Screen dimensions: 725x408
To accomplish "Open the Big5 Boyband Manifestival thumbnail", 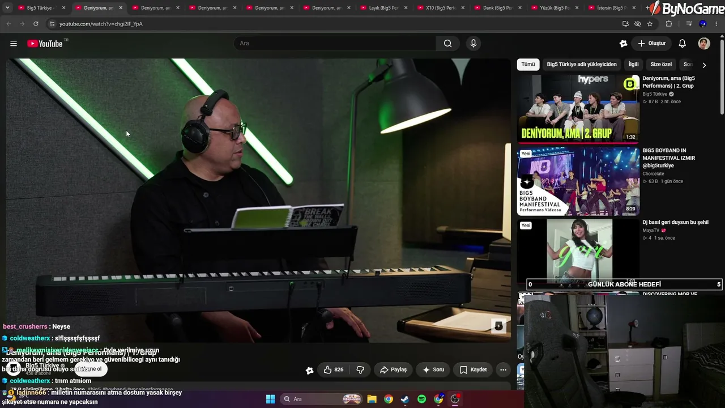I will (x=578, y=181).
